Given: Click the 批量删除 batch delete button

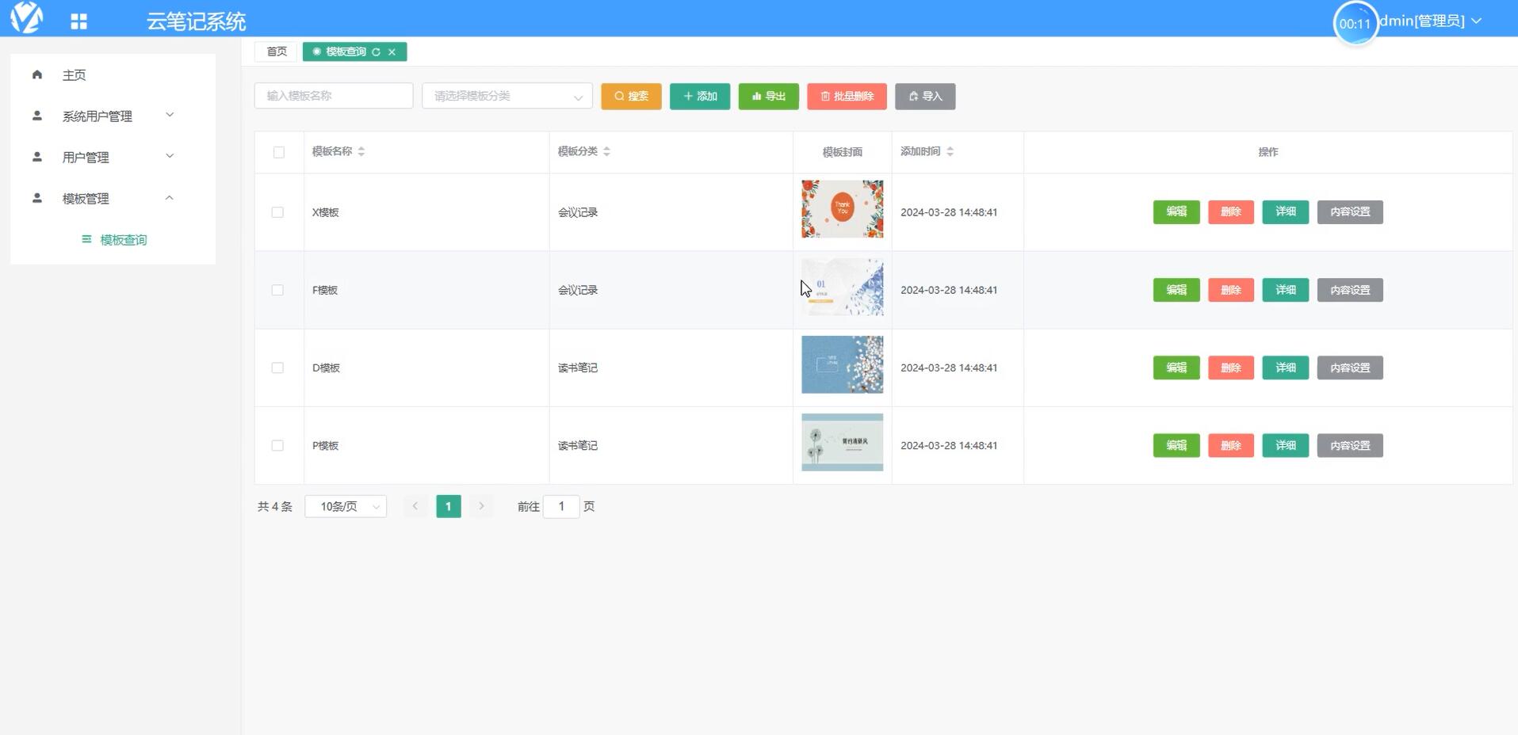Looking at the screenshot, I should tap(847, 96).
